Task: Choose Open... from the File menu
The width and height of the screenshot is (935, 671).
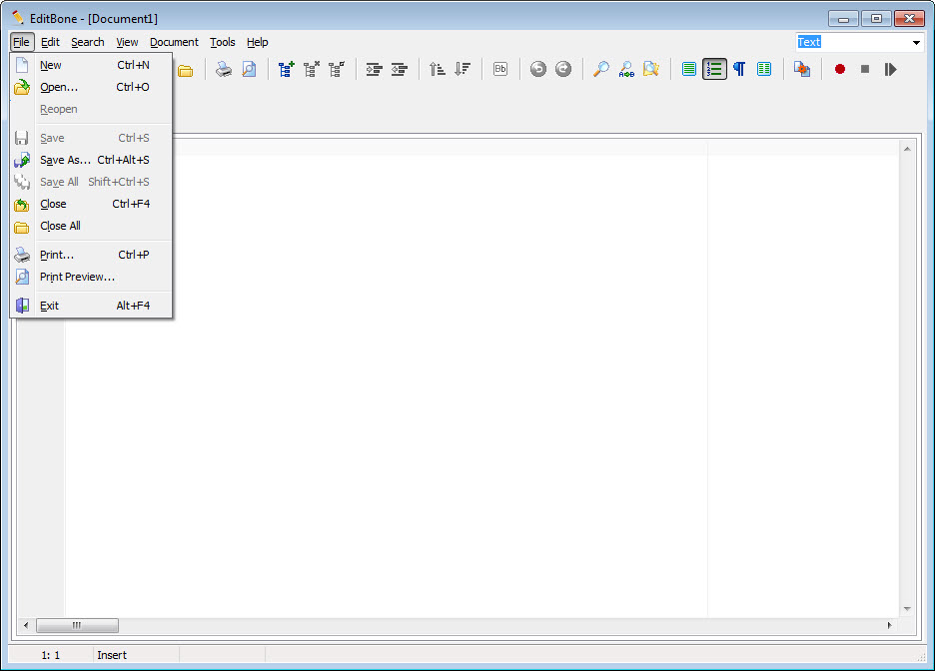Action: click(91, 87)
